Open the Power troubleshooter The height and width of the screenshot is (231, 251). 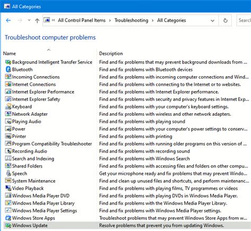19,129
